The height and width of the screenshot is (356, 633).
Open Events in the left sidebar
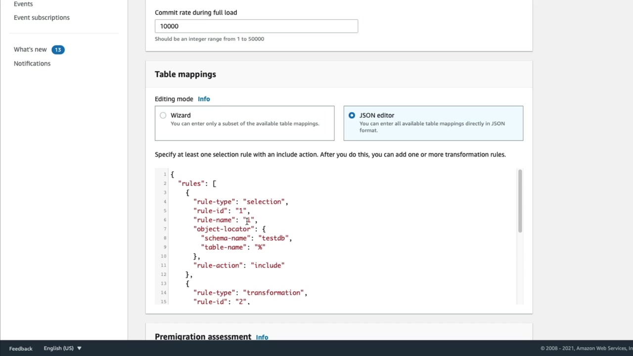click(23, 4)
